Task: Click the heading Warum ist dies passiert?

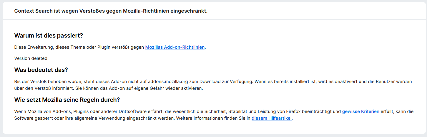Action: [49, 36]
